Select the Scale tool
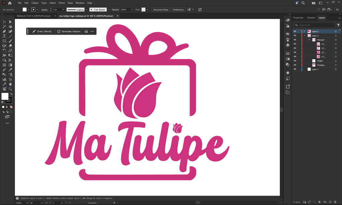The height and width of the screenshot is (205, 342). 10,50
